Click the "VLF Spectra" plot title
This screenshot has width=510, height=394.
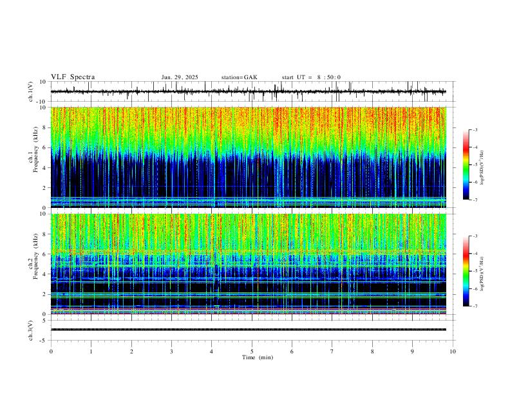coord(73,77)
